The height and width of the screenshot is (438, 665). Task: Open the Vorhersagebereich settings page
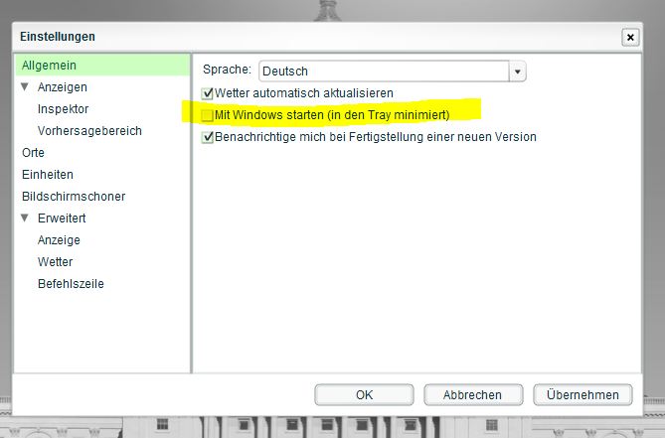[x=89, y=131]
